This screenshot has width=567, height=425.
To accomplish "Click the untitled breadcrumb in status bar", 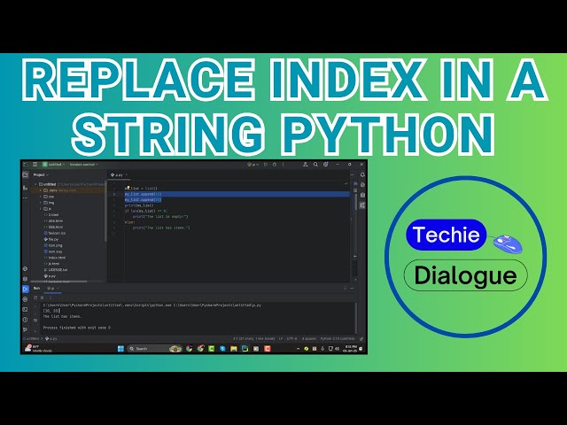I will coord(32,338).
